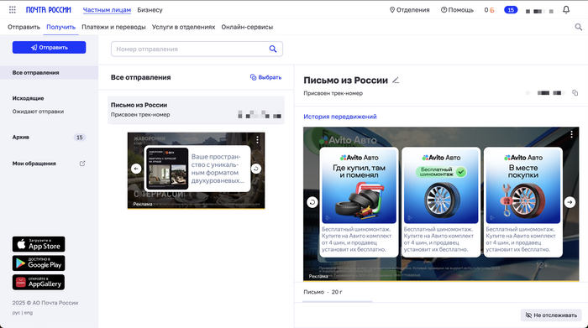This screenshot has height=328, width=588.
Task: Open the apps grid menu icon
Action: tap(13, 10)
